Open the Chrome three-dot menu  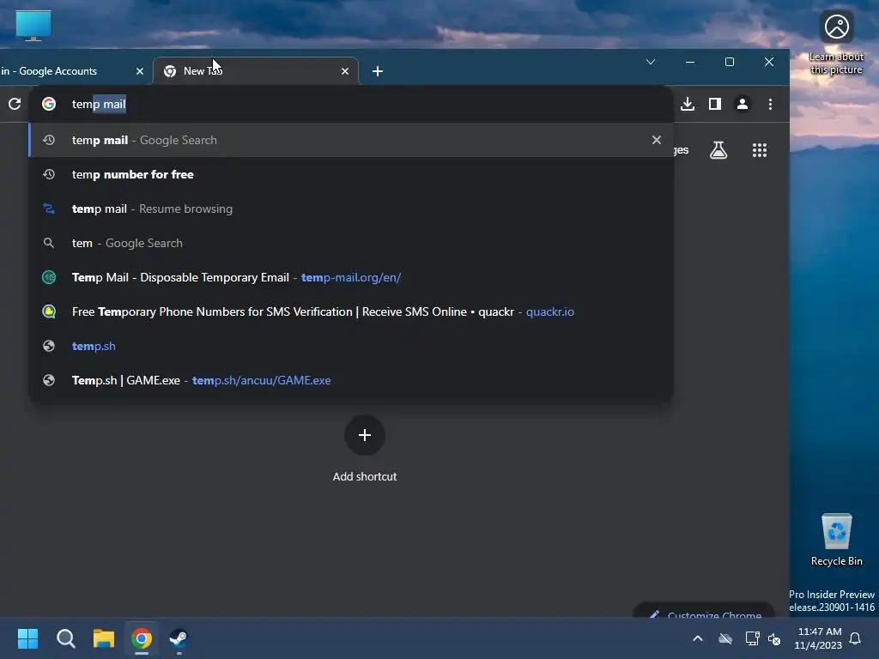(x=770, y=104)
